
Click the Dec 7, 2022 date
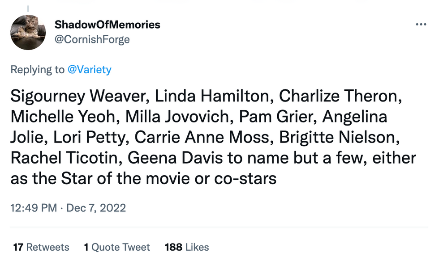coord(96,208)
